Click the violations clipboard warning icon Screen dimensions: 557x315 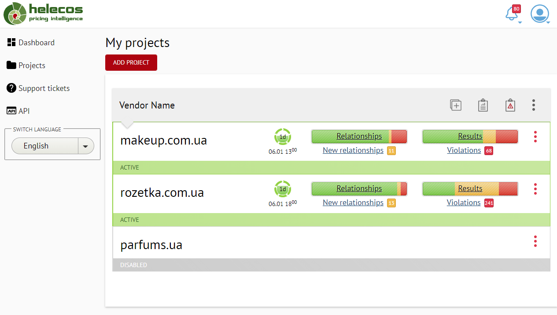tap(510, 105)
